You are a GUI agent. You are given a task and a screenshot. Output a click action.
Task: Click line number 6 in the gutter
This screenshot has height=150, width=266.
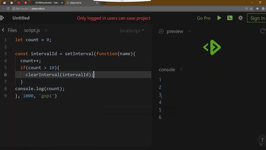5,75
